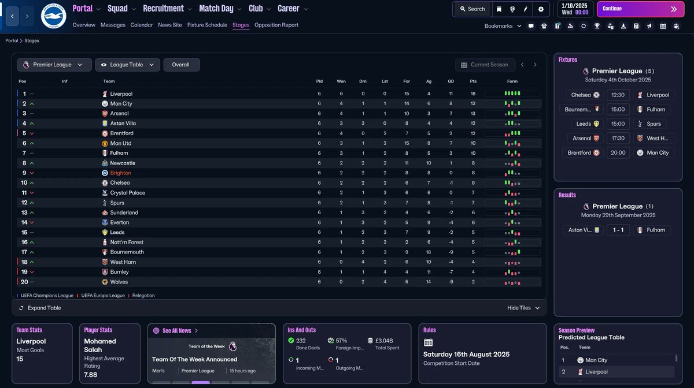This screenshot has width=694, height=388.
Task: Open the bookmark flag icon
Action: pyautogui.click(x=499, y=9)
